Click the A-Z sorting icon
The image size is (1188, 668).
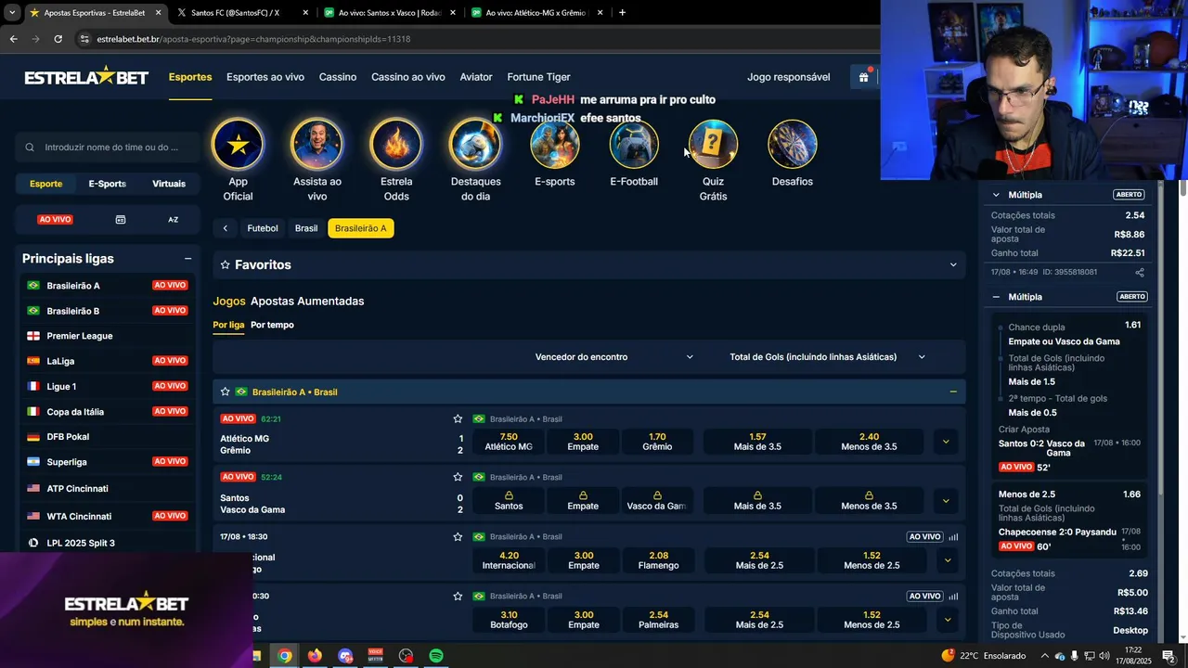pyautogui.click(x=174, y=220)
